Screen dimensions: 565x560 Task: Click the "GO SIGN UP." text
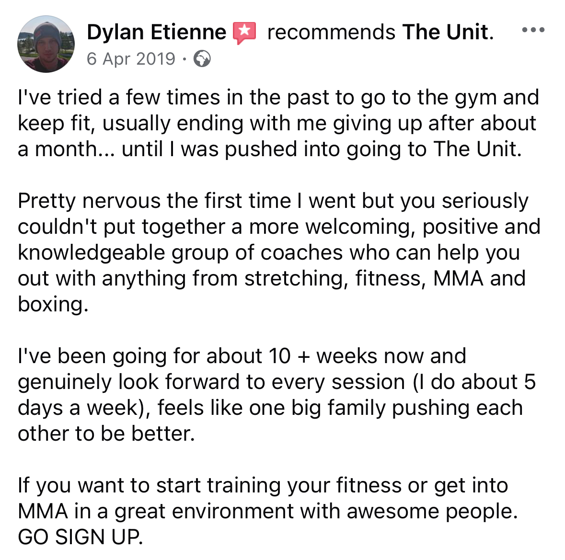(x=80, y=537)
